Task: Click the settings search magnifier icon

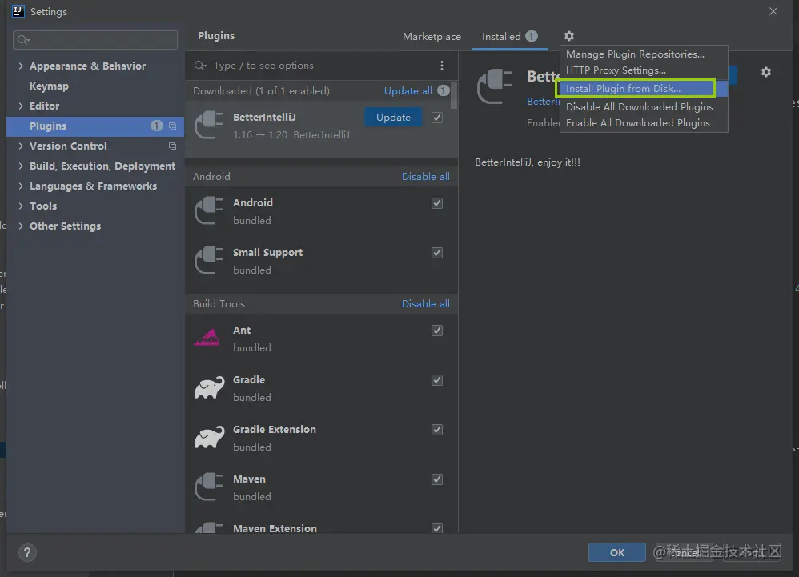Action: tap(23, 40)
